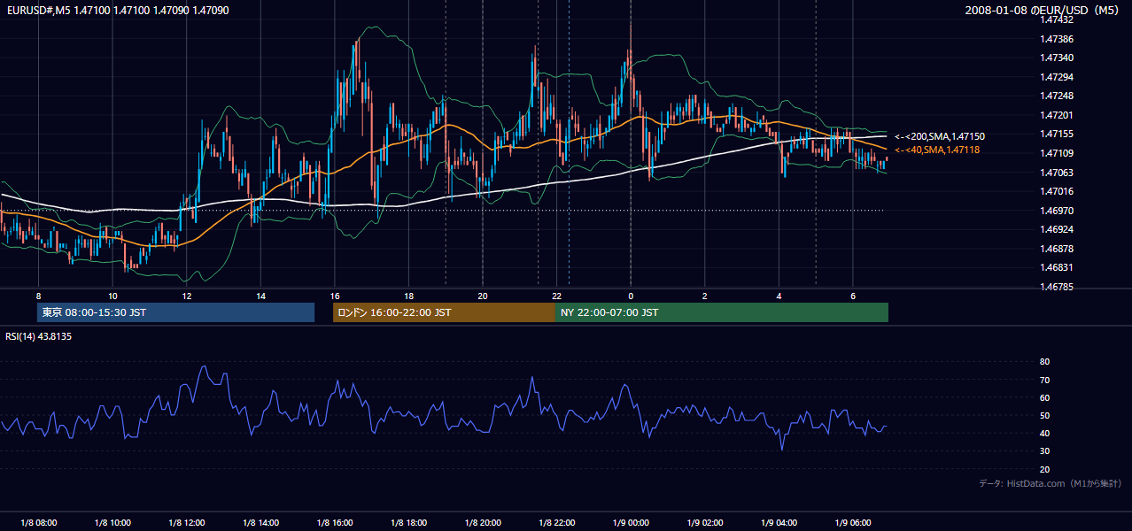This screenshot has height=531, width=1132.
Task: Click hour label 12 under the price chart
Action: (x=186, y=296)
